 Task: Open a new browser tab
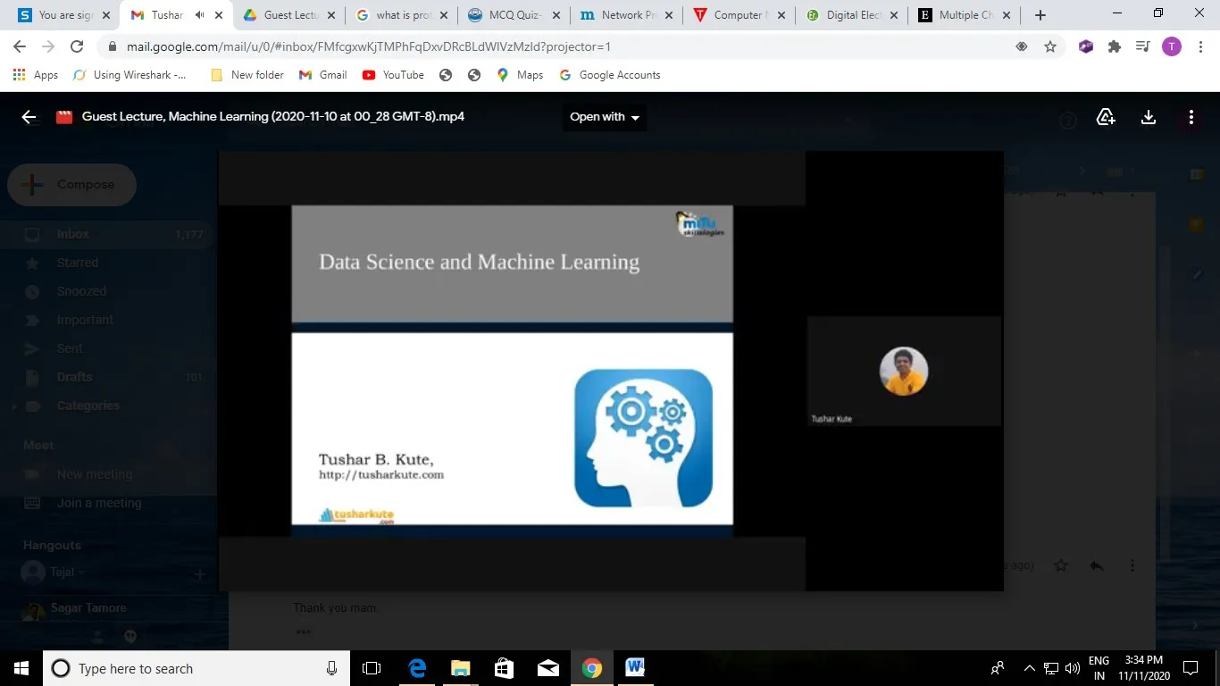click(1040, 15)
